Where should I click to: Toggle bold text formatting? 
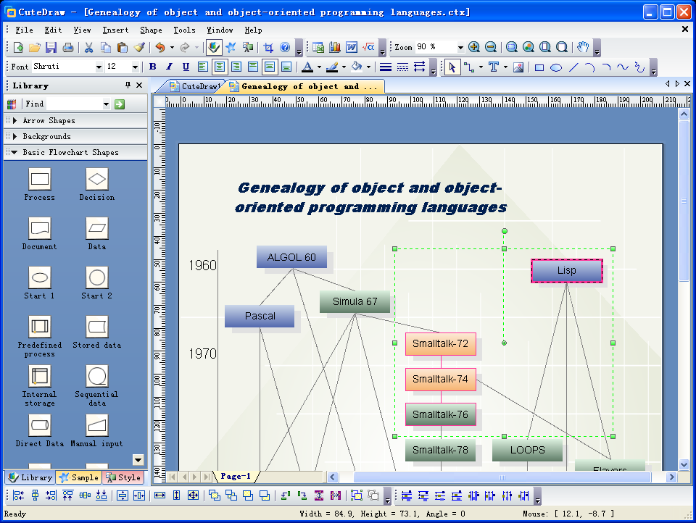152,67
